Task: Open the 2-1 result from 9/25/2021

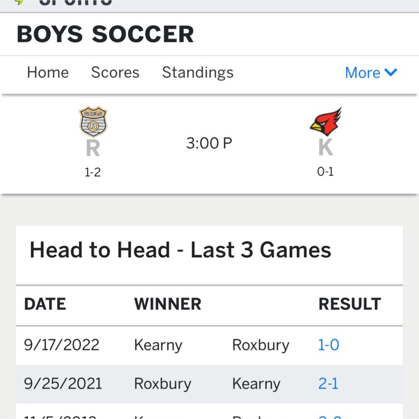Action: point(328,383)
